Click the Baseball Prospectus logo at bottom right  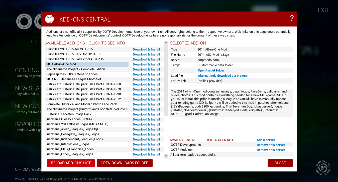(323, 167)
